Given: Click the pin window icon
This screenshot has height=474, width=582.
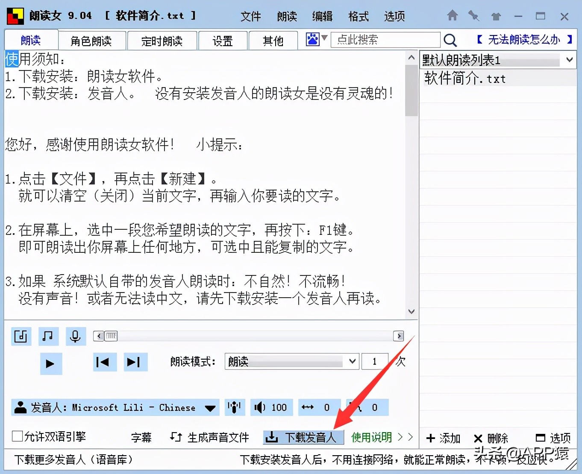Looking at the screenshot, I should click(473, 16).
